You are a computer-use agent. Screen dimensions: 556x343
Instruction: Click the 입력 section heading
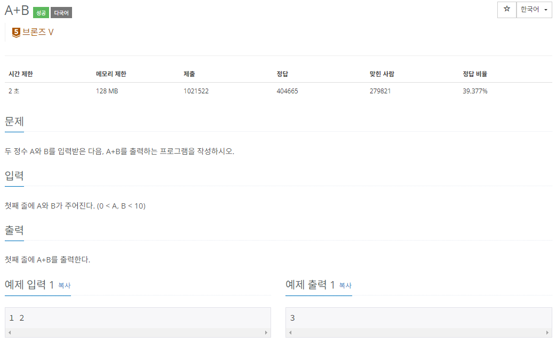point(14,176)
